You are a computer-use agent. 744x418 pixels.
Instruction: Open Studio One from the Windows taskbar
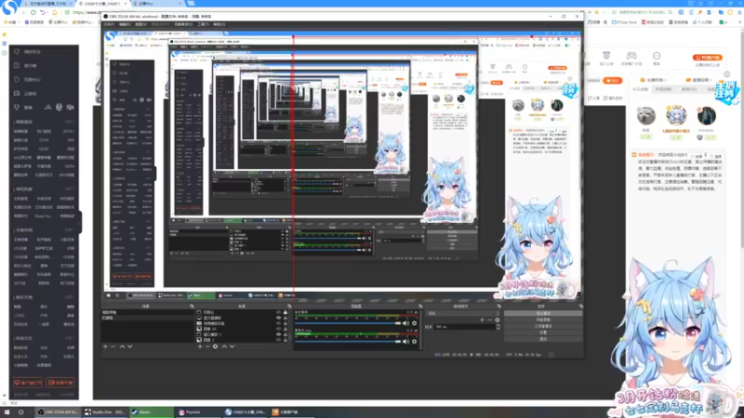[x=105, y=412]
